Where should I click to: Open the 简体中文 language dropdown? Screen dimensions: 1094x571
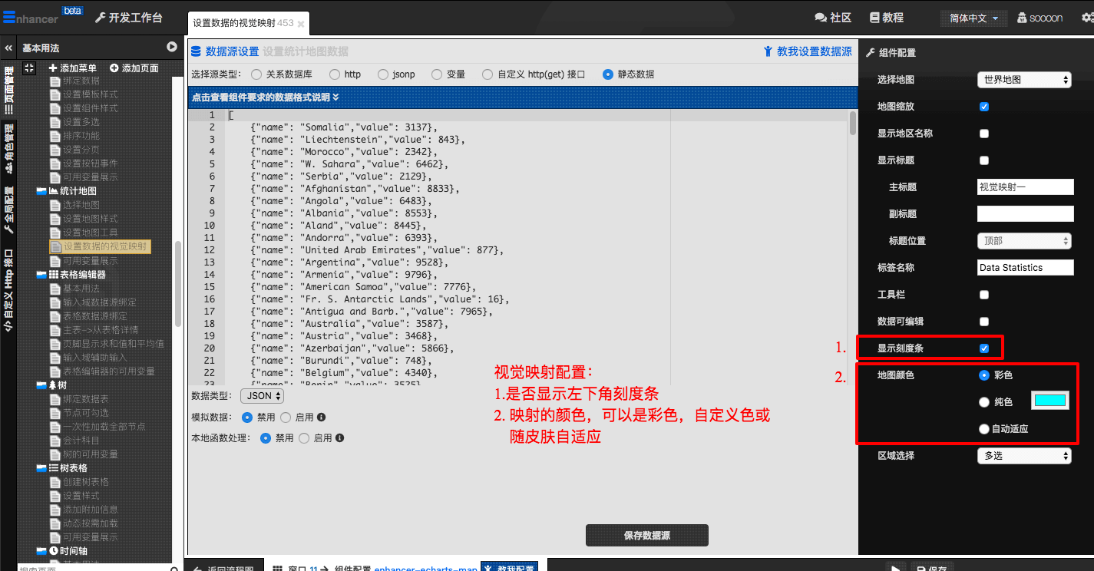[x=973, y=18]
